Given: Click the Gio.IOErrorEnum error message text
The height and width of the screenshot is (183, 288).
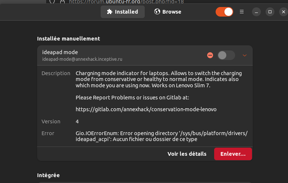Looking at the screenshot, I should (162, 136).
